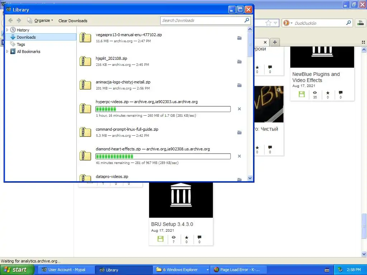Click the browser page scroll down arrow

coord(364,254)
